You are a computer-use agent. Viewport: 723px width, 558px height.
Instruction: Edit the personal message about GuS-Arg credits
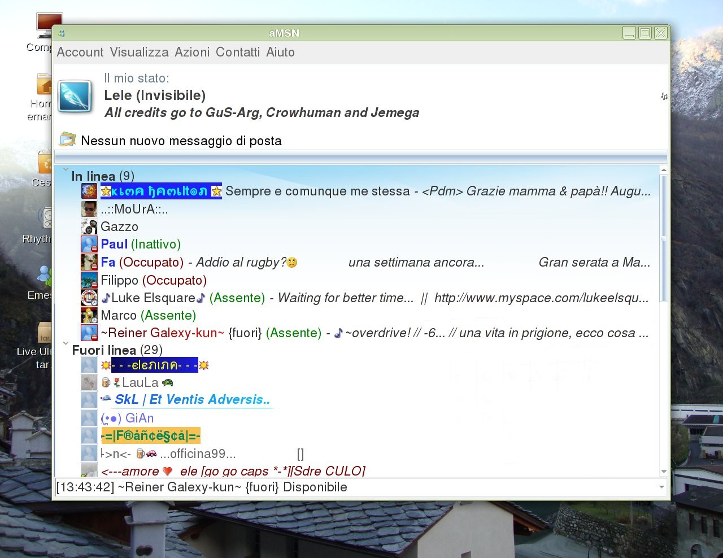click(x=262, y=112)
